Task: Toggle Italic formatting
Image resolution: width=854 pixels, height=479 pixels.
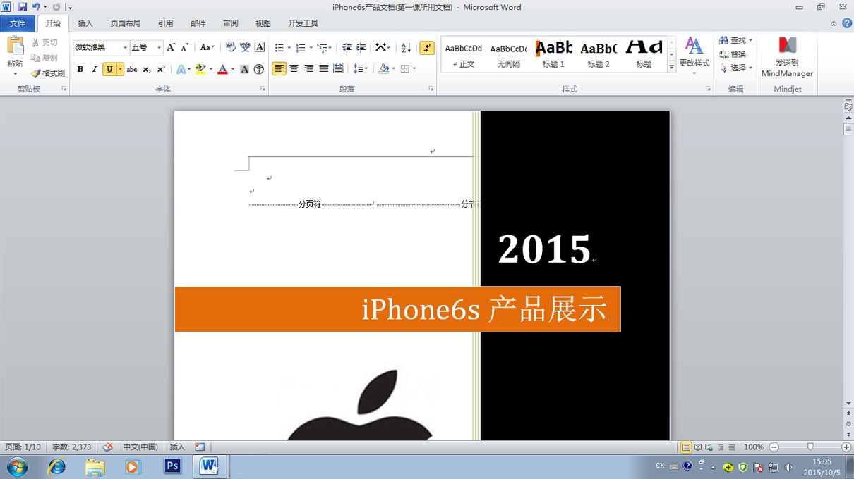Action: coord(94,69)
